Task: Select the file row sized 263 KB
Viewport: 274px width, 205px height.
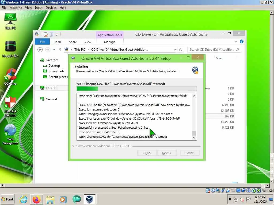Action: [220, 116]
